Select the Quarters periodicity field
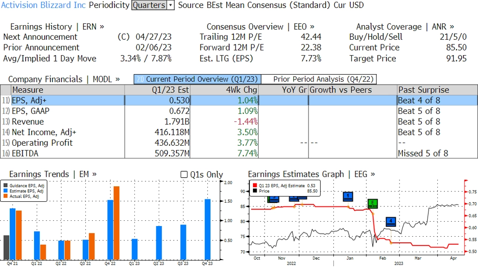 point(149,5)
